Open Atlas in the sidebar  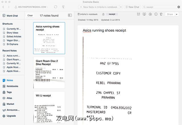7,98
